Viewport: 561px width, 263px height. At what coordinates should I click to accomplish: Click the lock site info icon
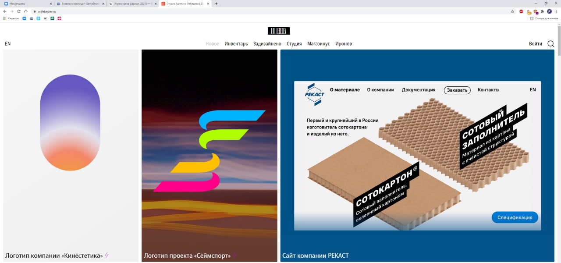(x=34, y=11)
